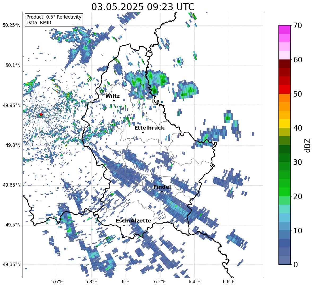Click the 49.8°N latitude label

(13, 145)
